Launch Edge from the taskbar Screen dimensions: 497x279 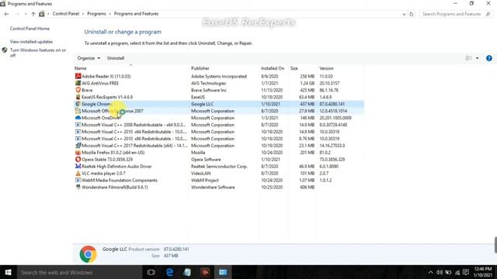169,272
